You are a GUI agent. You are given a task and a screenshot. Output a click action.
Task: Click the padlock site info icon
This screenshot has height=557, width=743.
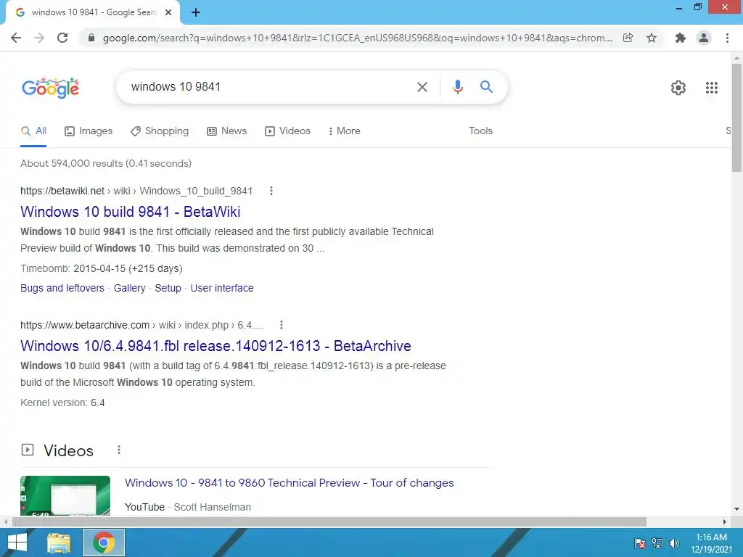91,38
